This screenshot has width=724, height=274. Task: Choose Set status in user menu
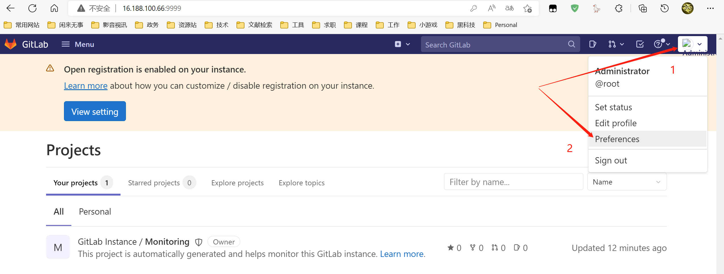pos(648,107)
